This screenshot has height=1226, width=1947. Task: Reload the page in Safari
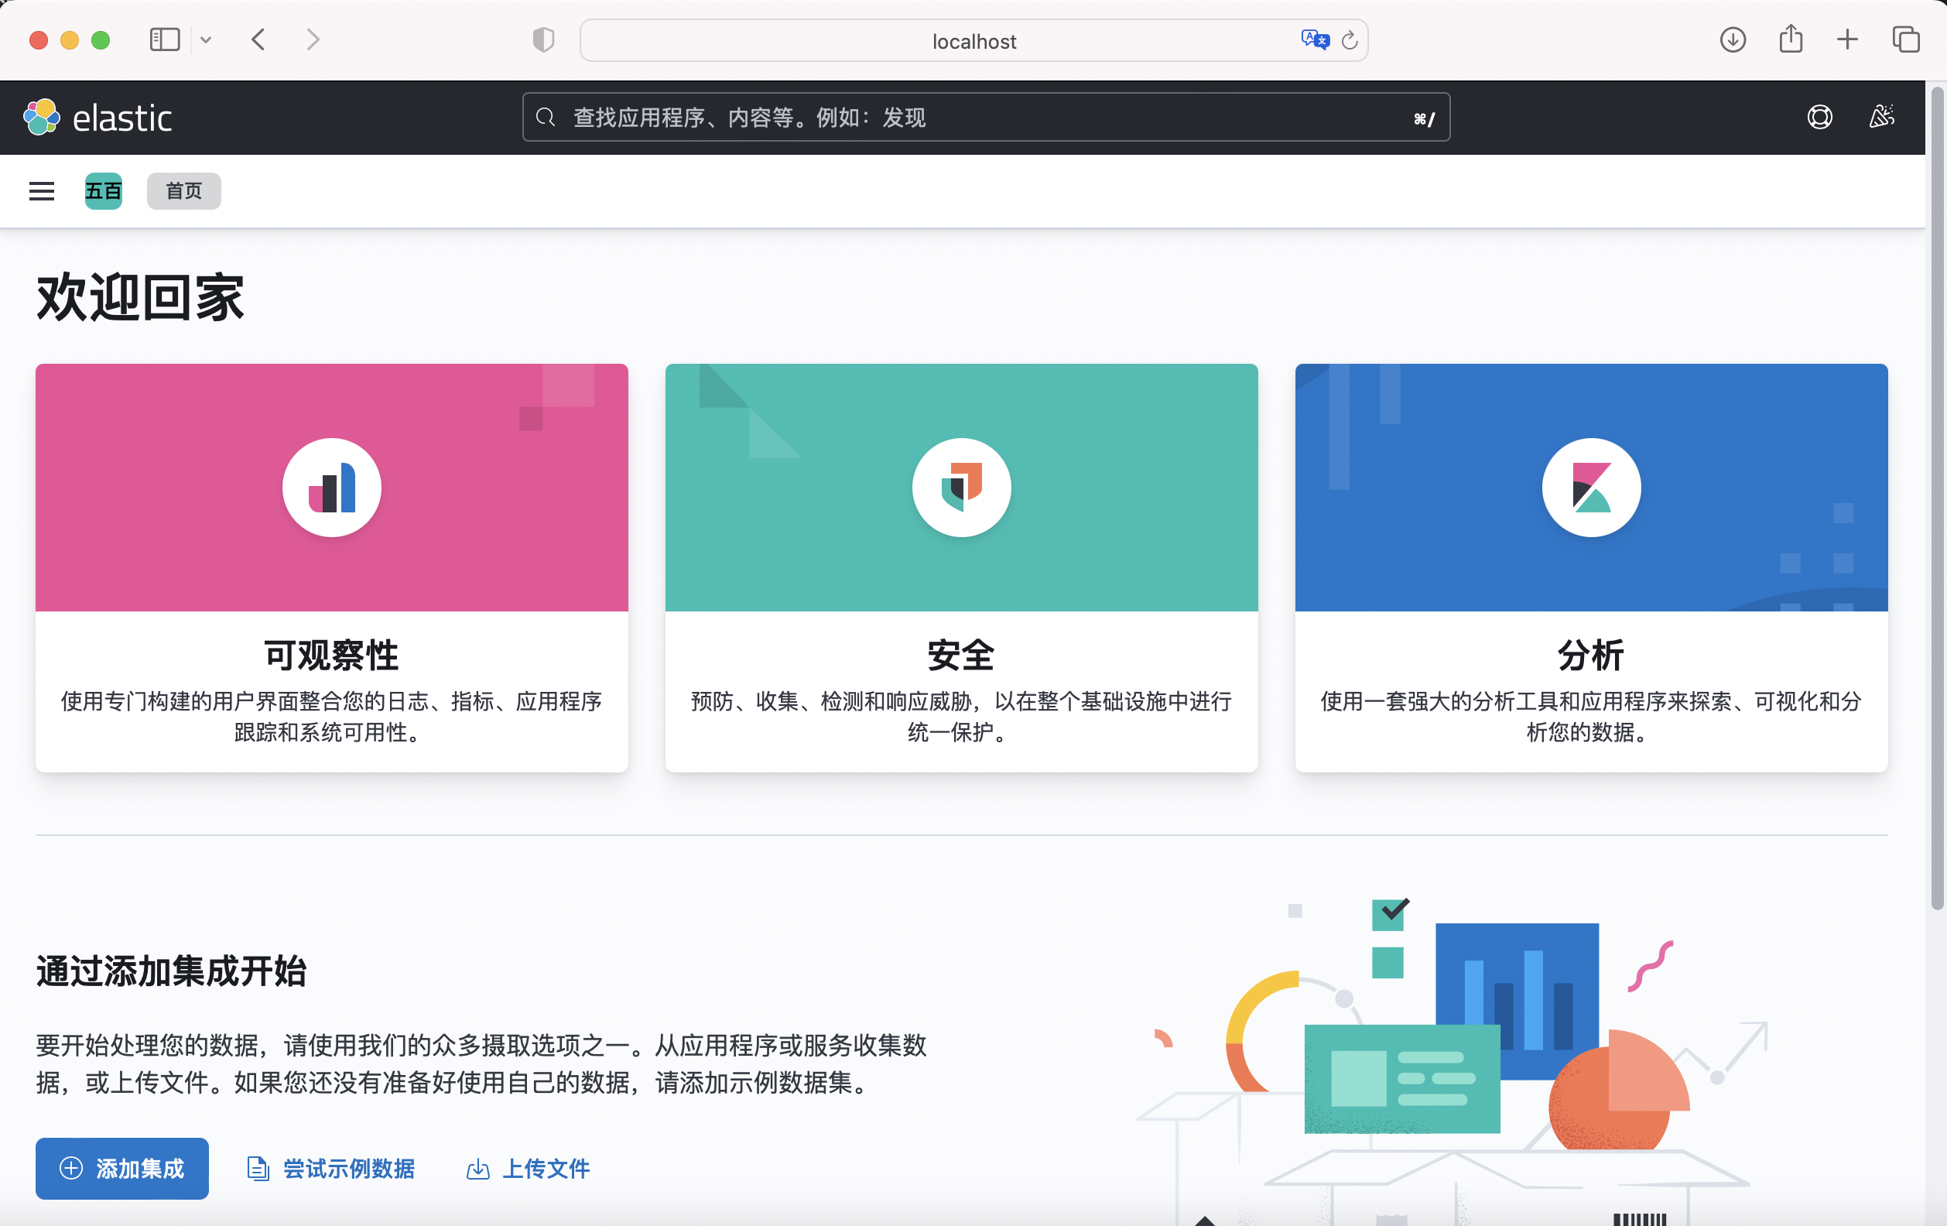(1350, 40)
